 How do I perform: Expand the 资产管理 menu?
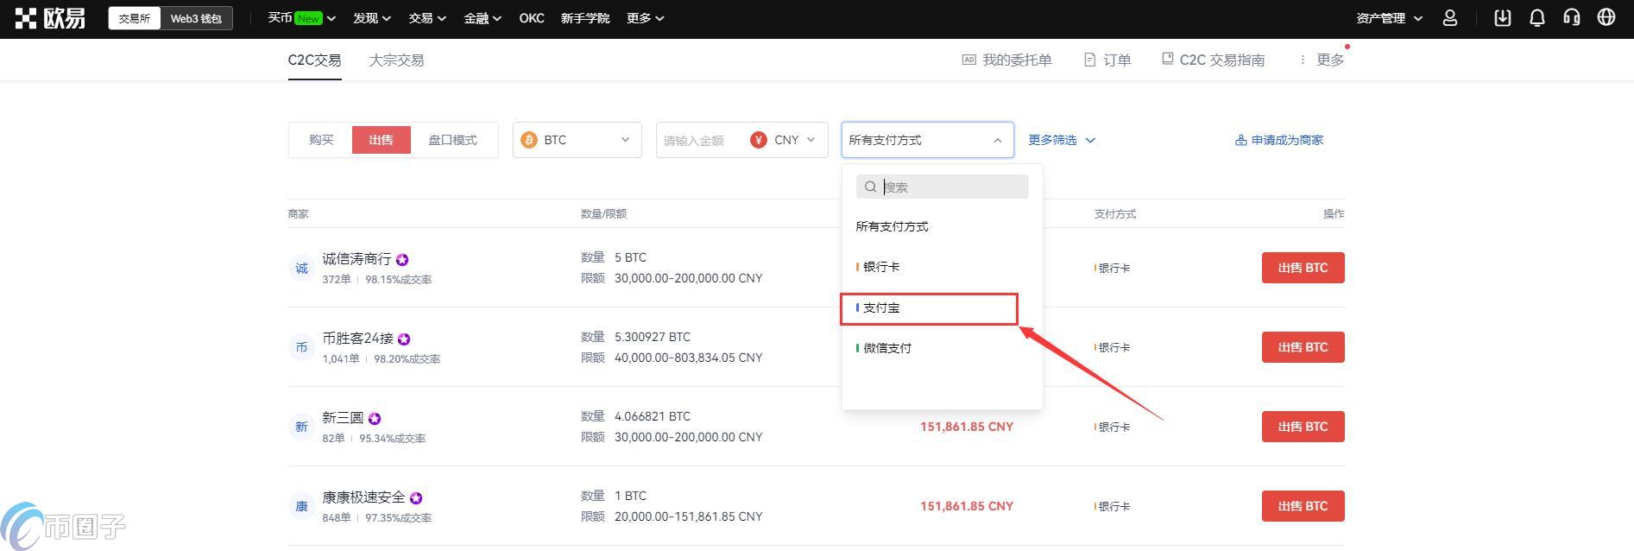point(1389,18)
